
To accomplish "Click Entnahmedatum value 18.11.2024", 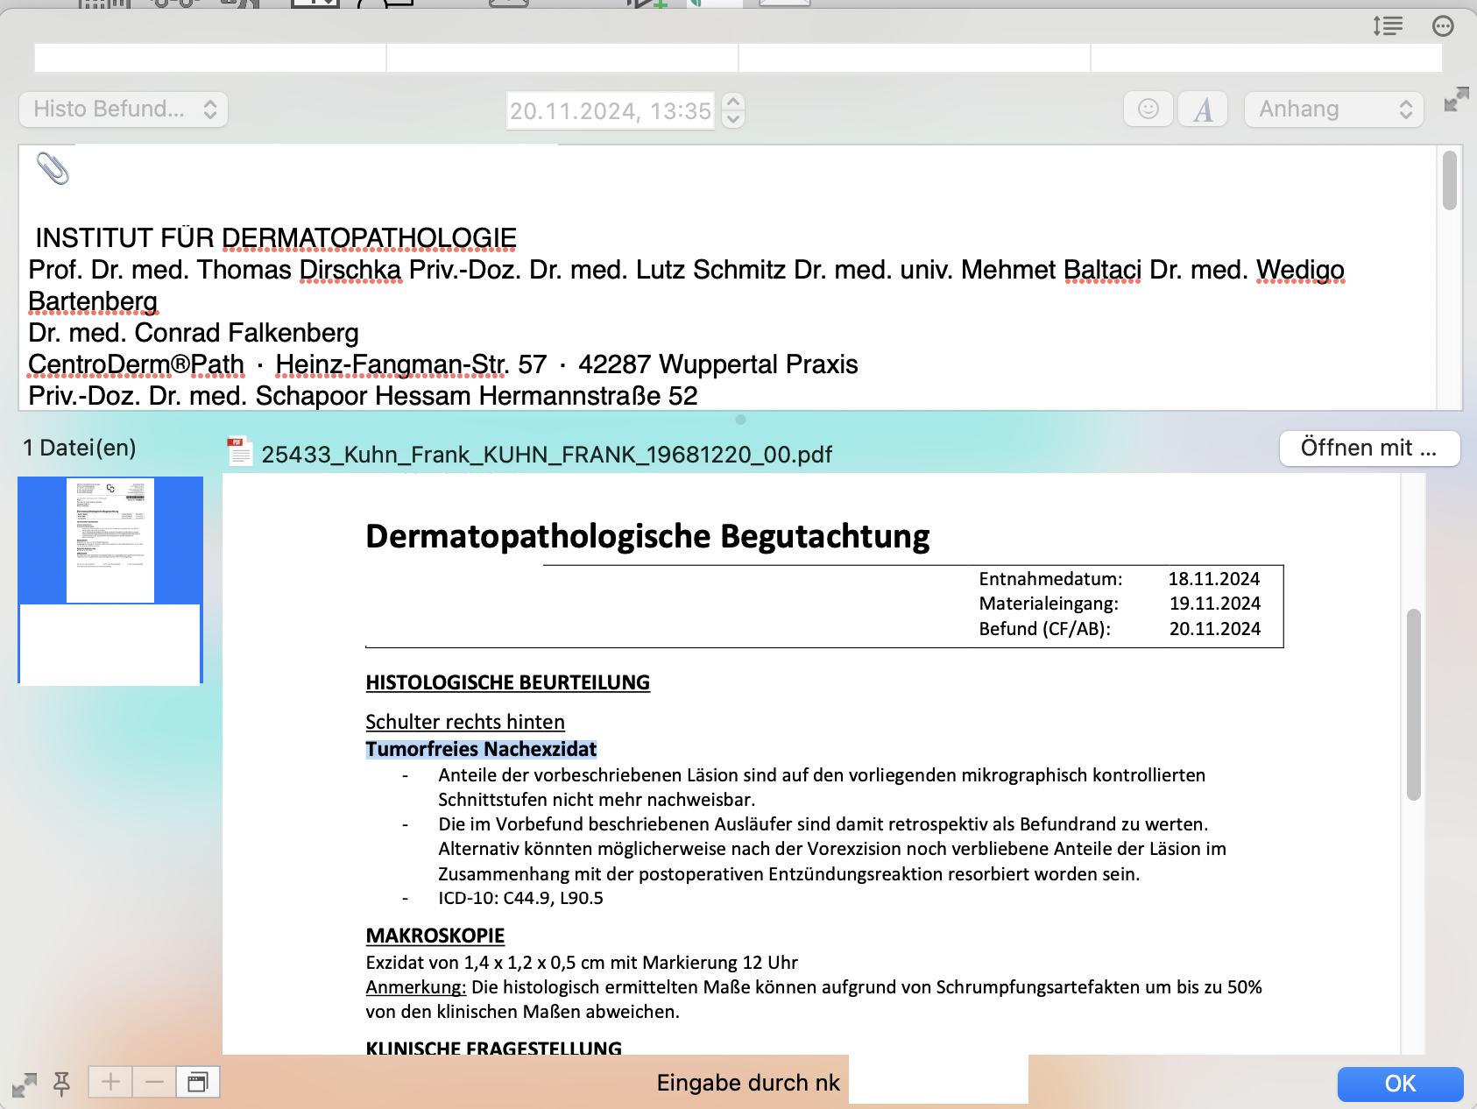I will pyautogui.click(x=1214, y=579).
